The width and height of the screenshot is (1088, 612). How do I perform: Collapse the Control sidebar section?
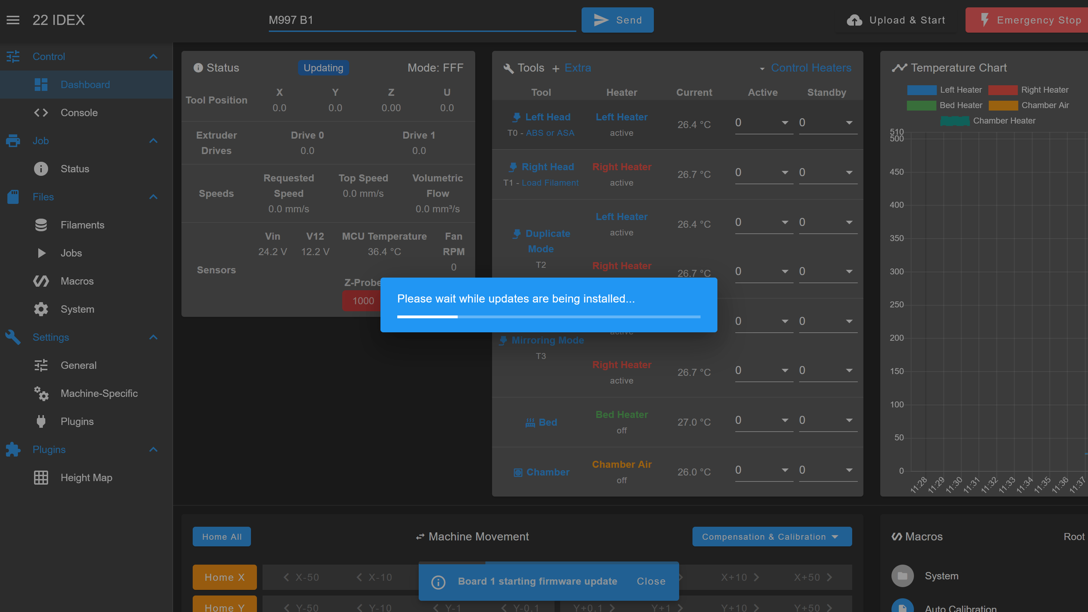pyautogui.click(x=154, y=56)
